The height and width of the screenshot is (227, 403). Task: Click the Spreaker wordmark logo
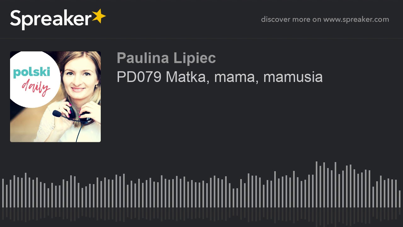click(58, 19)
